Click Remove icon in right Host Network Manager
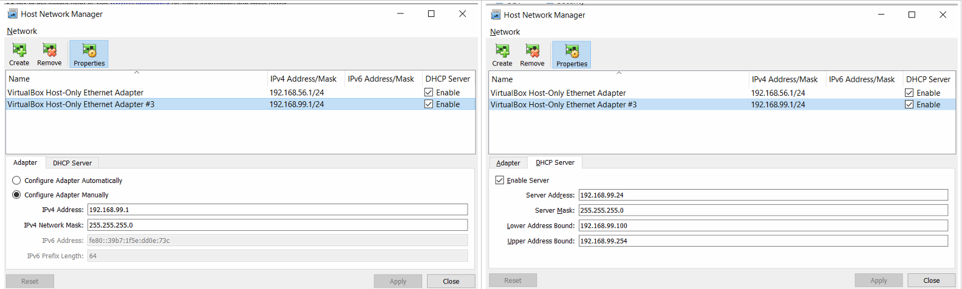The image size is (962, 289). click(x=532, y=55)
